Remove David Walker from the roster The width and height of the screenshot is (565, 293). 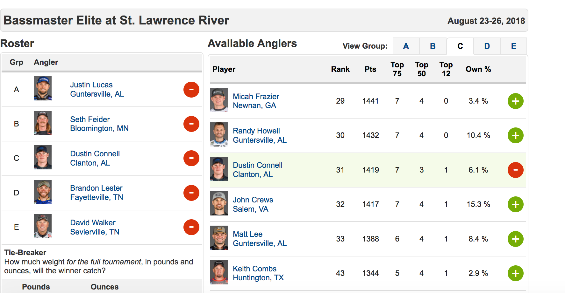[x=191, y=227]
